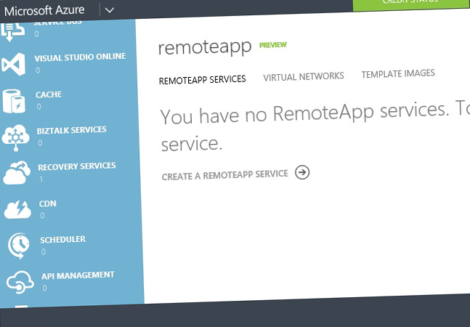The width and height of the screenshot is (470, 327).
Task: Click the Recovery Services count of 1
Action: (x=41, y=179)
